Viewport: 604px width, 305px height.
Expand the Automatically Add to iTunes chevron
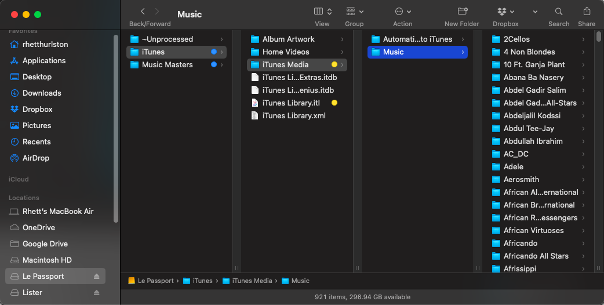coord(463,39)
